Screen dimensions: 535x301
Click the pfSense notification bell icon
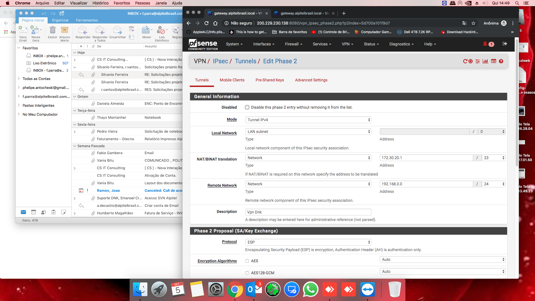[485, 44]
